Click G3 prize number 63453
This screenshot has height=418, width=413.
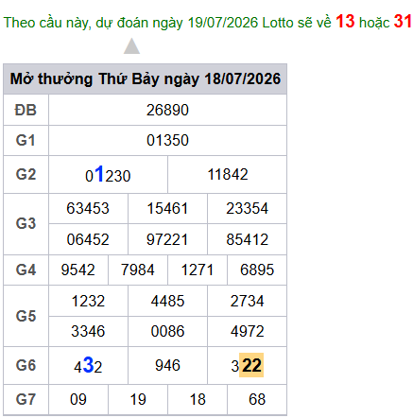click(x=88, y=208)
